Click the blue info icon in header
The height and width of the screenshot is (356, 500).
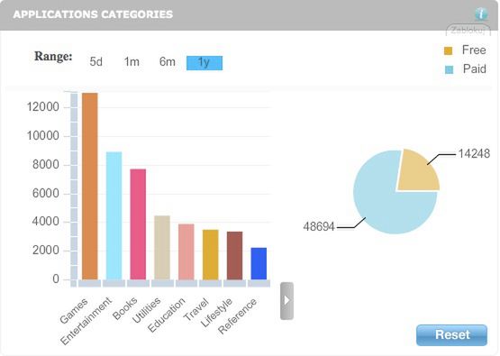481,14
